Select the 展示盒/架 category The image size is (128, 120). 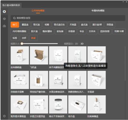point(97,25)
